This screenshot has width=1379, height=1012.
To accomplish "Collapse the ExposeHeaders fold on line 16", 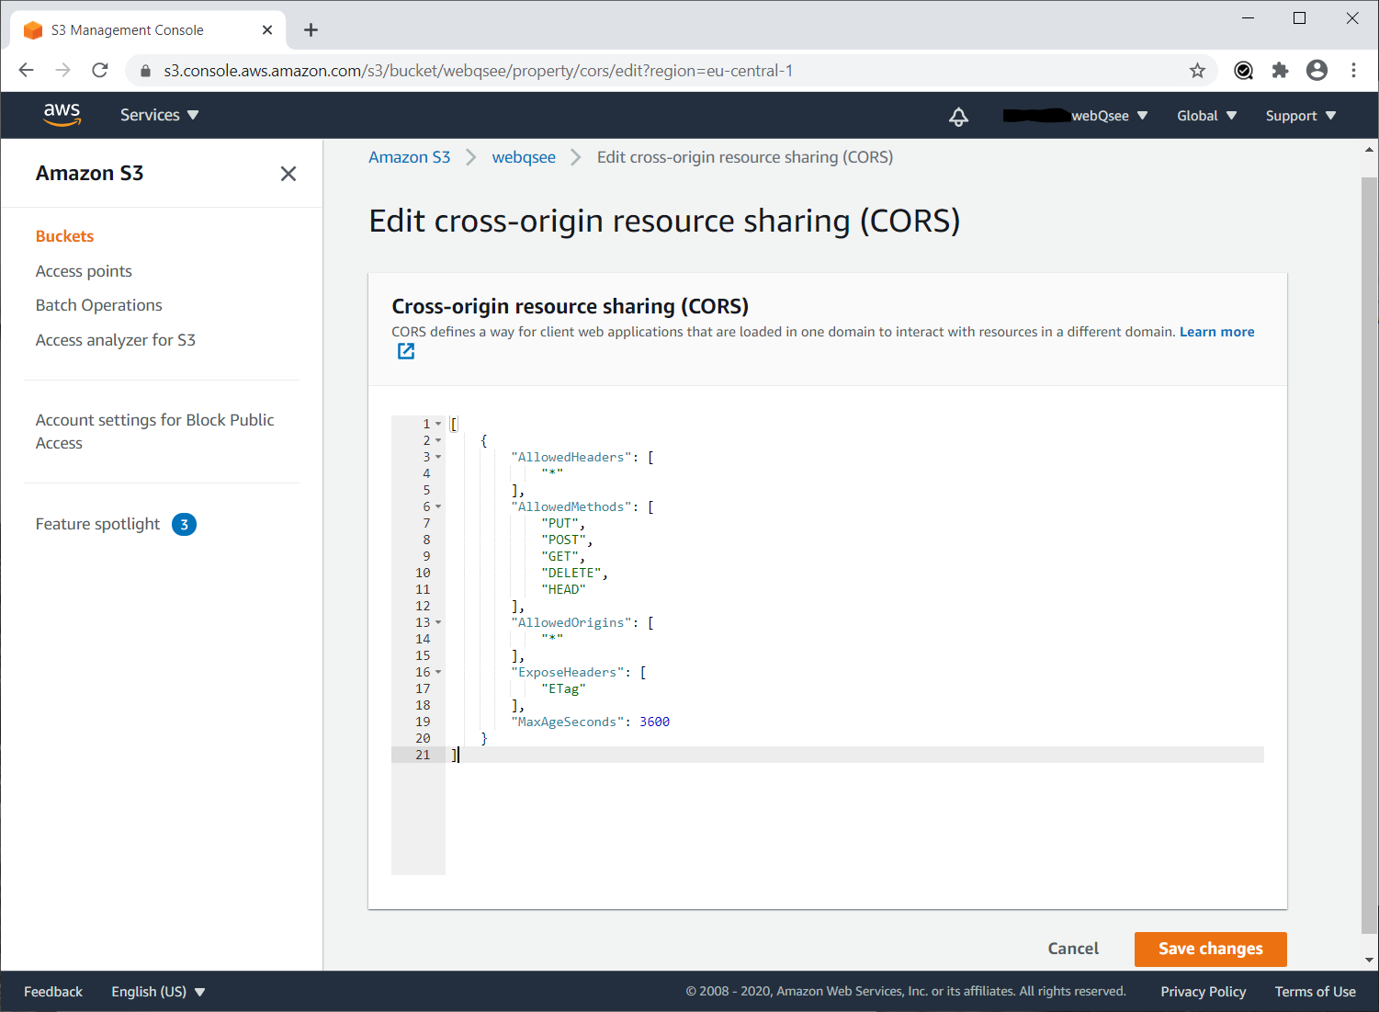I will pyautogui.click(x=438, y=672).
